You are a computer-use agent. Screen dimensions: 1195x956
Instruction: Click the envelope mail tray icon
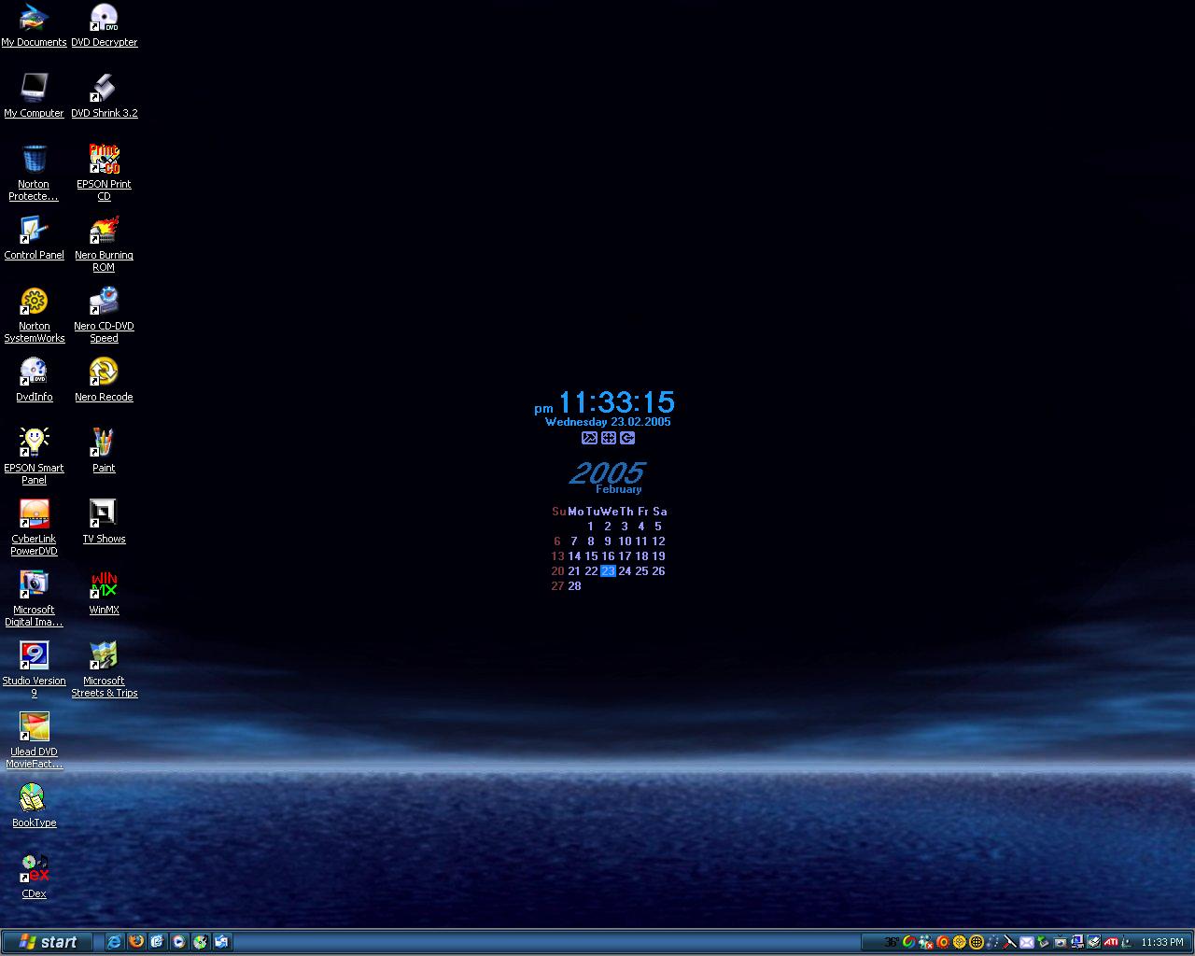point(1027,942)
